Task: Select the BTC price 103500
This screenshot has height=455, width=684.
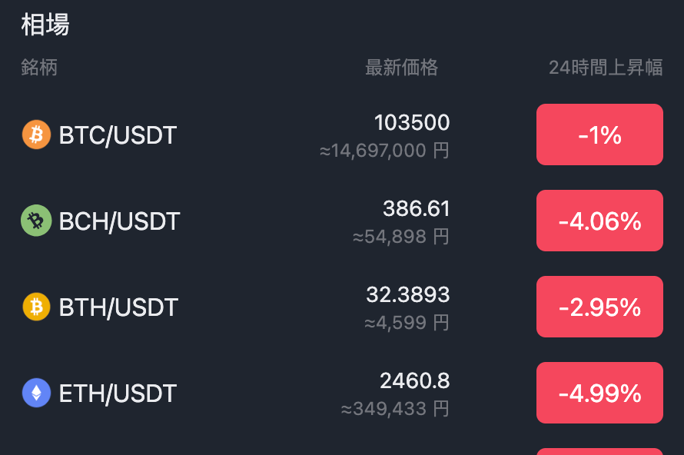Action: pyautogui.click(x=412, y=122)
